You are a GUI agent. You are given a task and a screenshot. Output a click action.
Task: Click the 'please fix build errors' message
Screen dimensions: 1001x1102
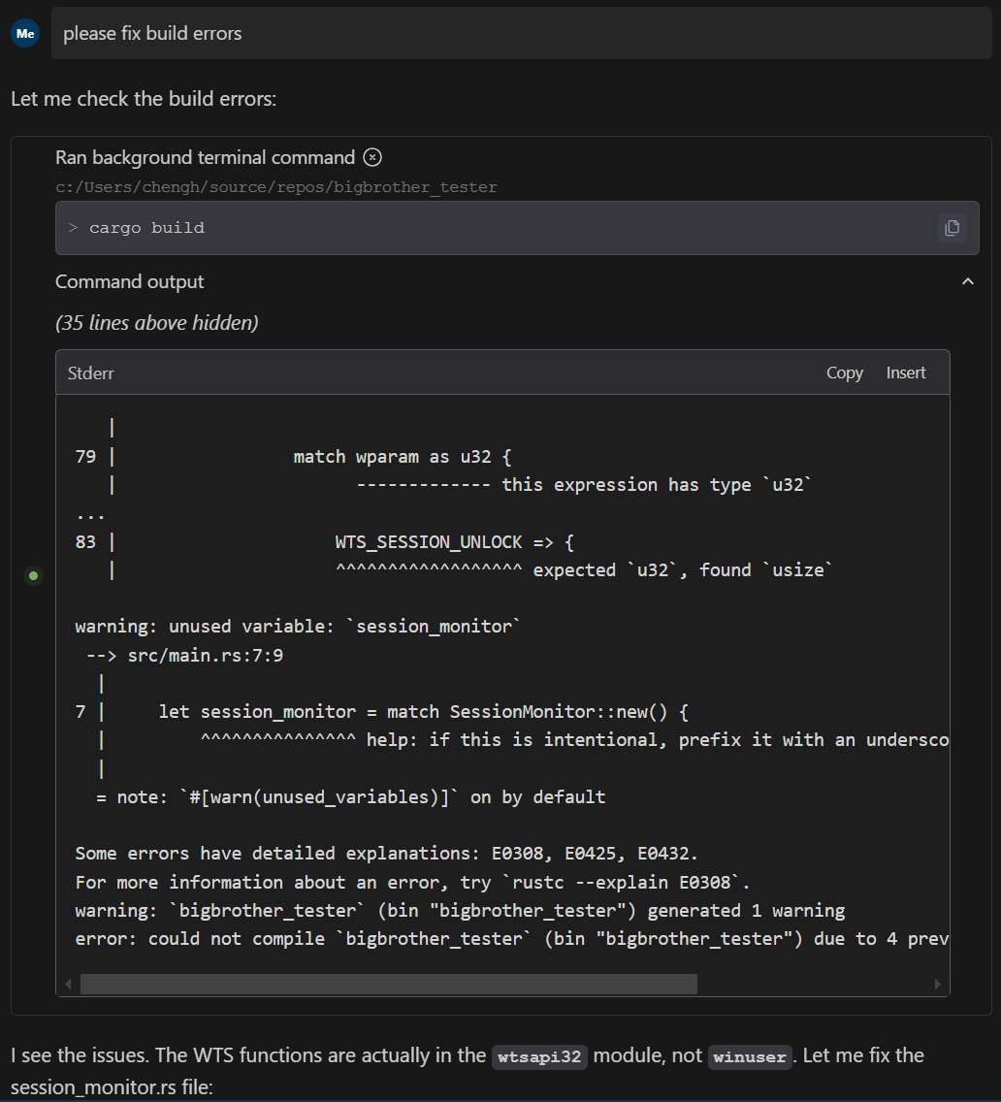click(x=522, y=33)
